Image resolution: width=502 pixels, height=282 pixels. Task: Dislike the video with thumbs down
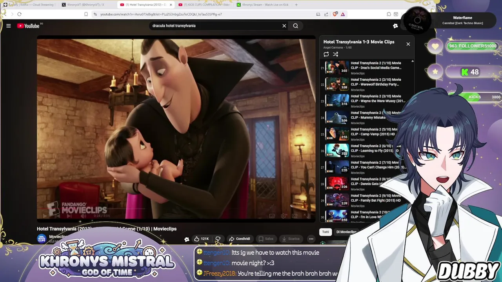pos(218,239)
